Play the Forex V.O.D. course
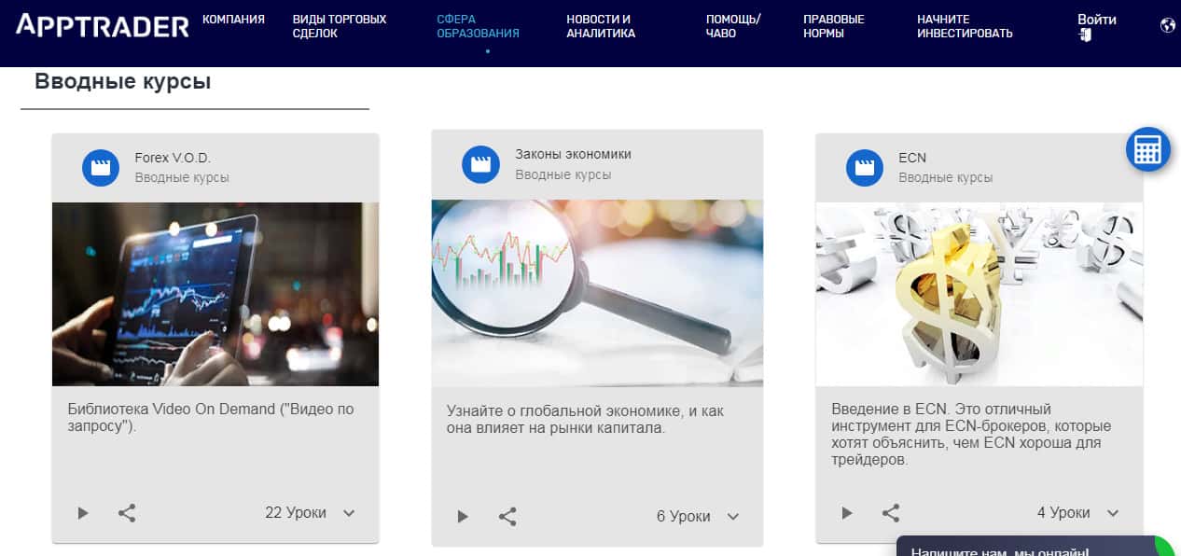Image resolution: width=1181 pixels, height=556 pixels. pos(83,513)
